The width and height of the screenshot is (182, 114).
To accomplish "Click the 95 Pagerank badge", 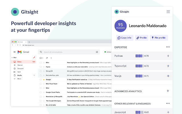I will coord(121,26).
